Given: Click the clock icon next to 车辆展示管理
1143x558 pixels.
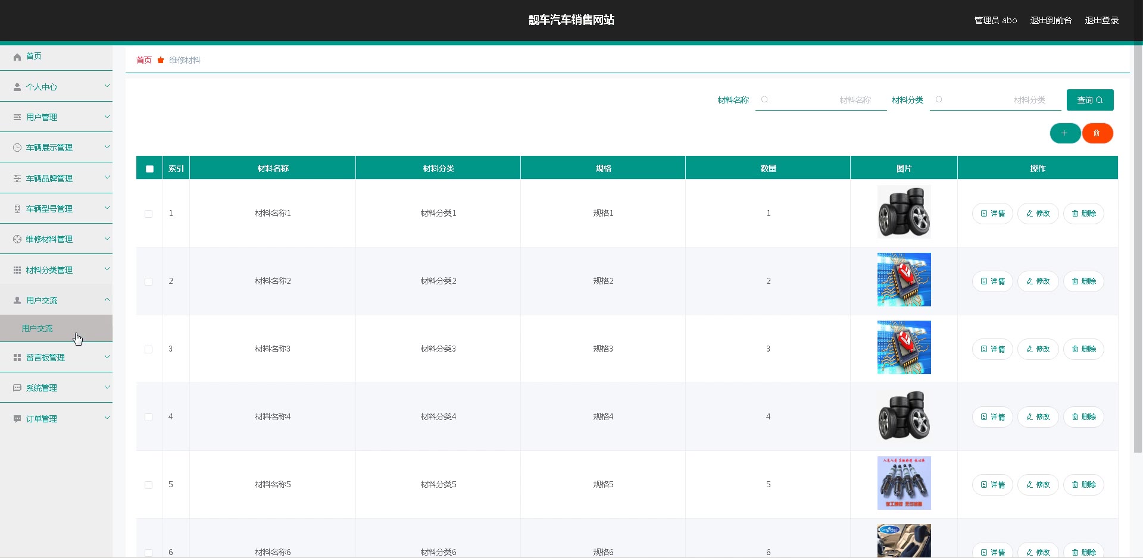Looking at the screenshot, I should [17, 148].
